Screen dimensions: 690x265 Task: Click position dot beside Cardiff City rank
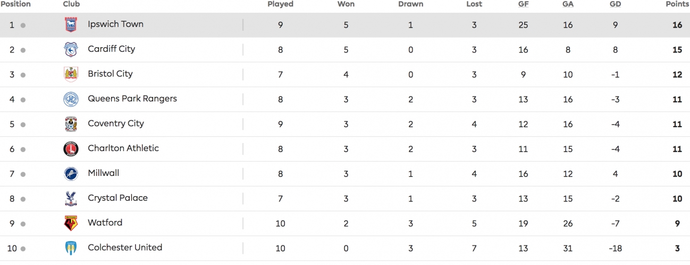(x=23, y=50)
